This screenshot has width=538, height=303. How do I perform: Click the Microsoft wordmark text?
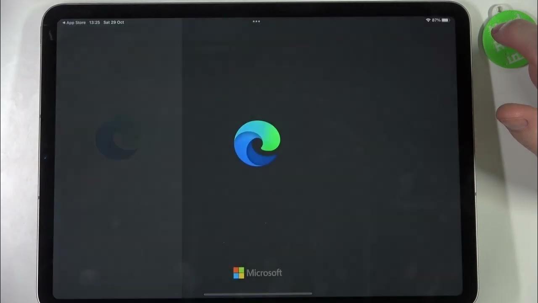(x=264, y=273)
